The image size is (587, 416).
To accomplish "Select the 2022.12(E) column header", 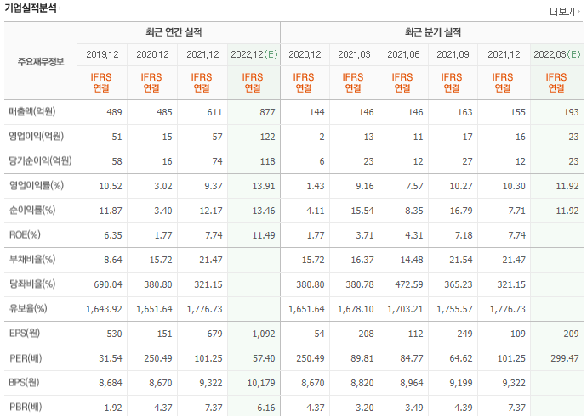I will pos(254,54).
